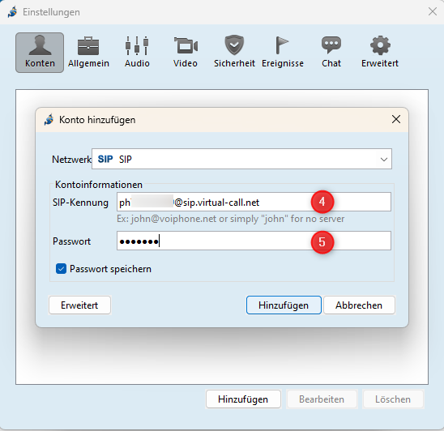Open Video camera settings
444x431 pixels.
[186, 53]
